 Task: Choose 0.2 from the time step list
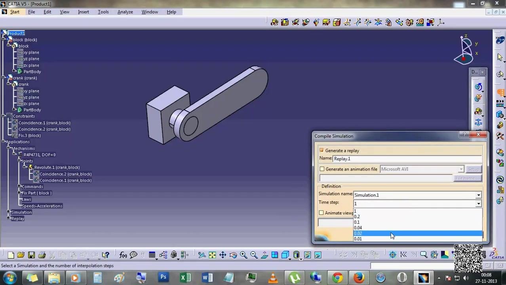coord(418,217)
